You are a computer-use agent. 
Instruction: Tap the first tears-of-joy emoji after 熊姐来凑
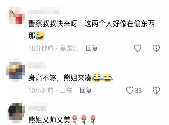[97, 78]
